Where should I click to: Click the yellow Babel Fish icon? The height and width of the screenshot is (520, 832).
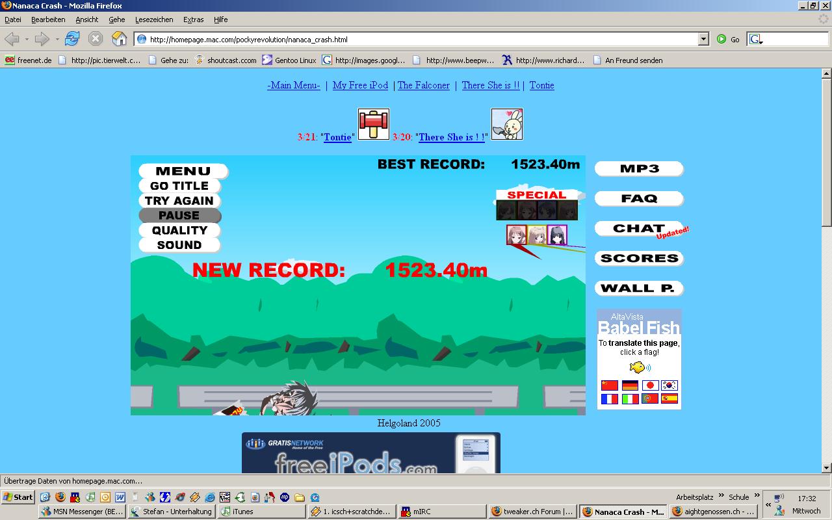[639, 368]
